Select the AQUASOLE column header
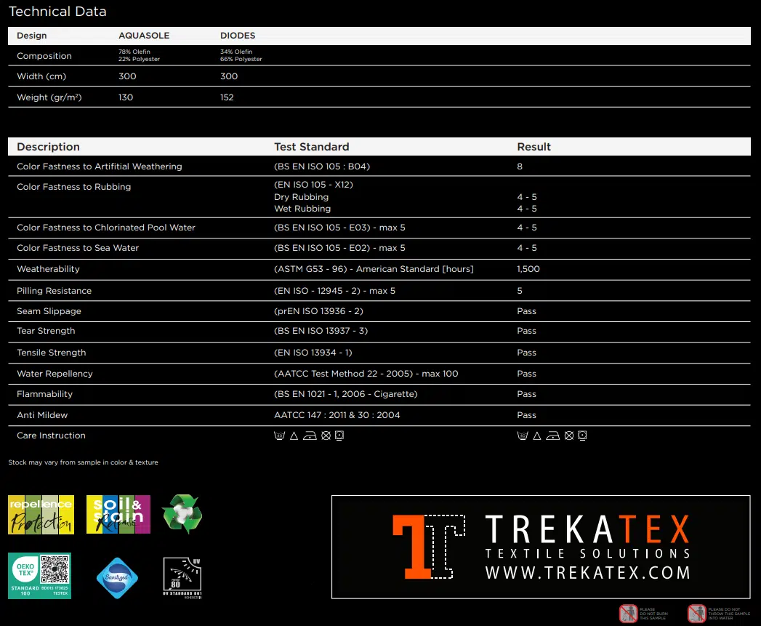Screen dimensions: 761x626 point(143,36)
